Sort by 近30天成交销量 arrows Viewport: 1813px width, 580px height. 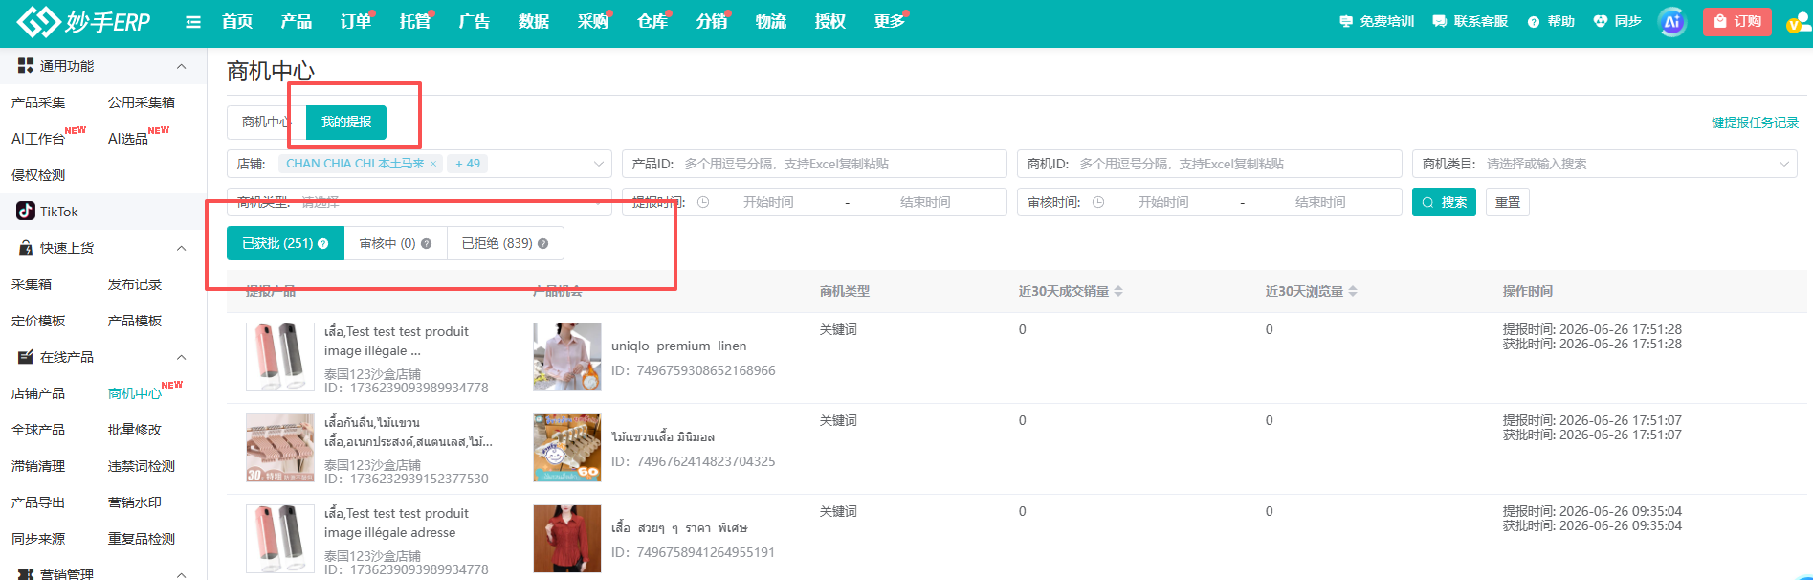coord(1118,291)
